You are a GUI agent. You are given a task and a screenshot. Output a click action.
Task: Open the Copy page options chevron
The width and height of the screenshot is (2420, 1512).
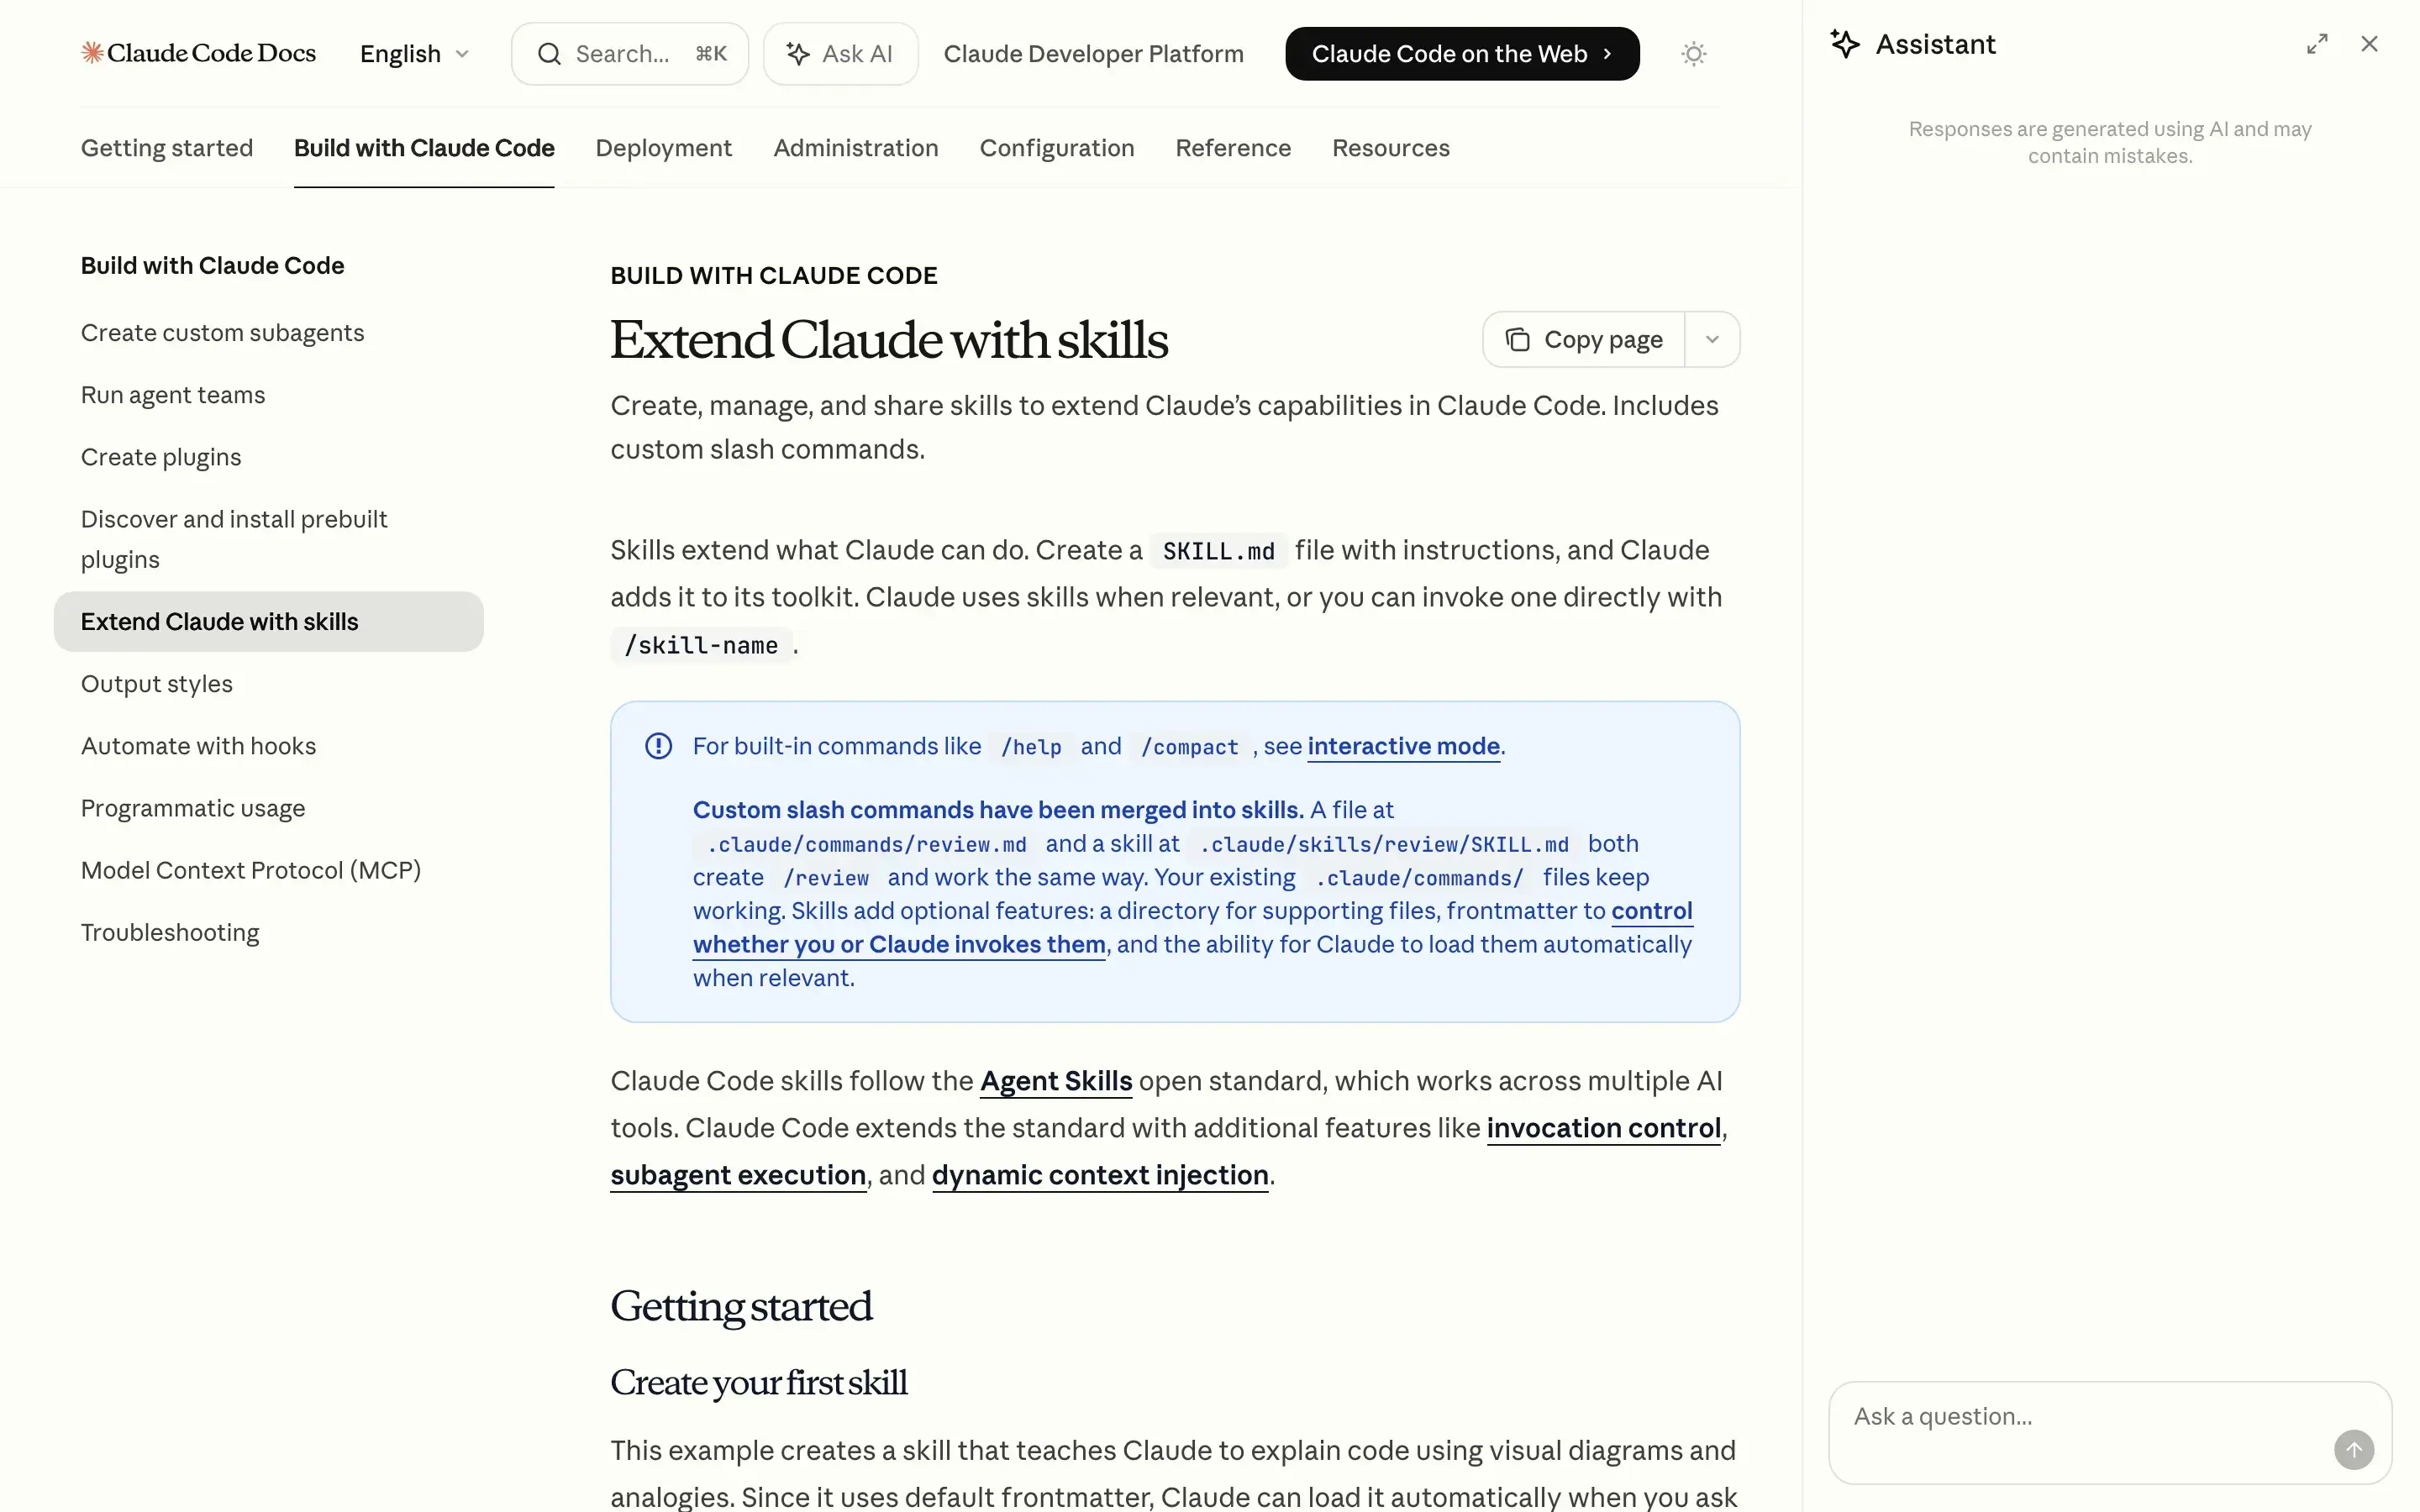1712,340
